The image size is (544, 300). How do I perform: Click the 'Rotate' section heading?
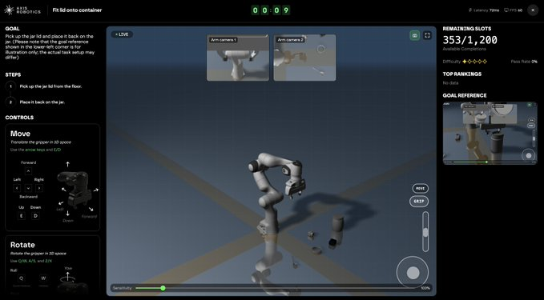(22, 245)
